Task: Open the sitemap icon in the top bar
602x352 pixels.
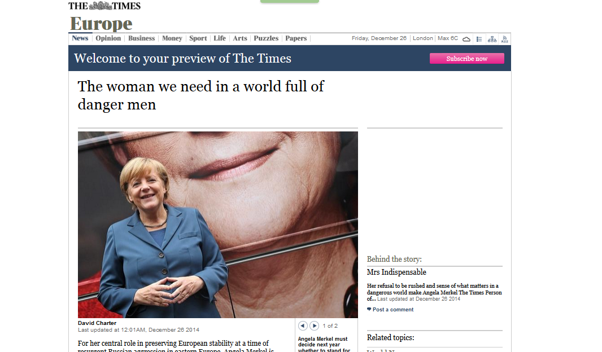Action: (x=492, y=39)
